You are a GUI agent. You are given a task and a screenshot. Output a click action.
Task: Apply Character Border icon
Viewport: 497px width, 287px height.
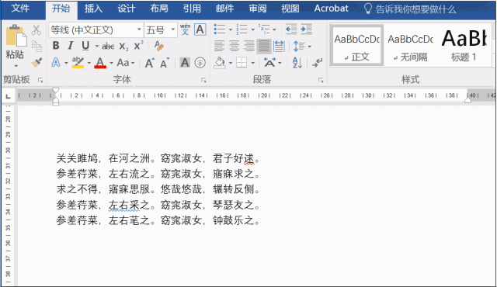click(x=200, y=29)
